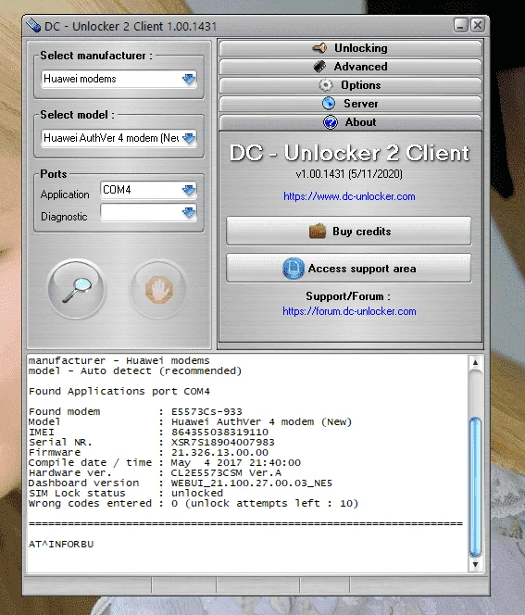Open the Server section
525x615 pixels.
351,104
